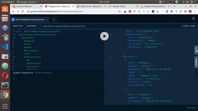198x111 pixels.
Task: Open the query HISTORY
Action: [32, 26]
